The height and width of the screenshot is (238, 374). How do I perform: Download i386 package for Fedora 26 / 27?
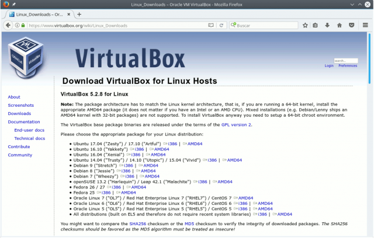click(x=116, y=187)
